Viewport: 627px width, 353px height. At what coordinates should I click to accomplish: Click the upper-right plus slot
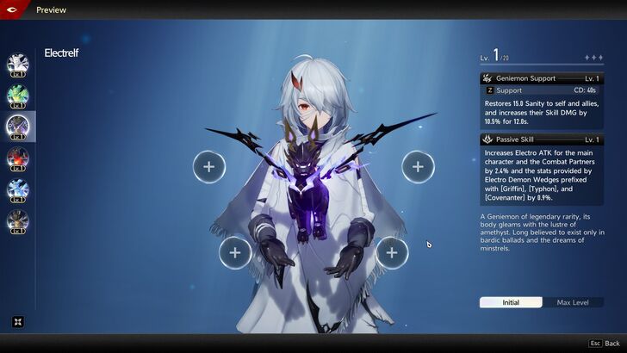[418, 166]
